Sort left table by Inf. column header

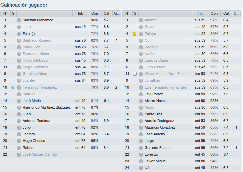pyautogui.click(x=81, y=14)
